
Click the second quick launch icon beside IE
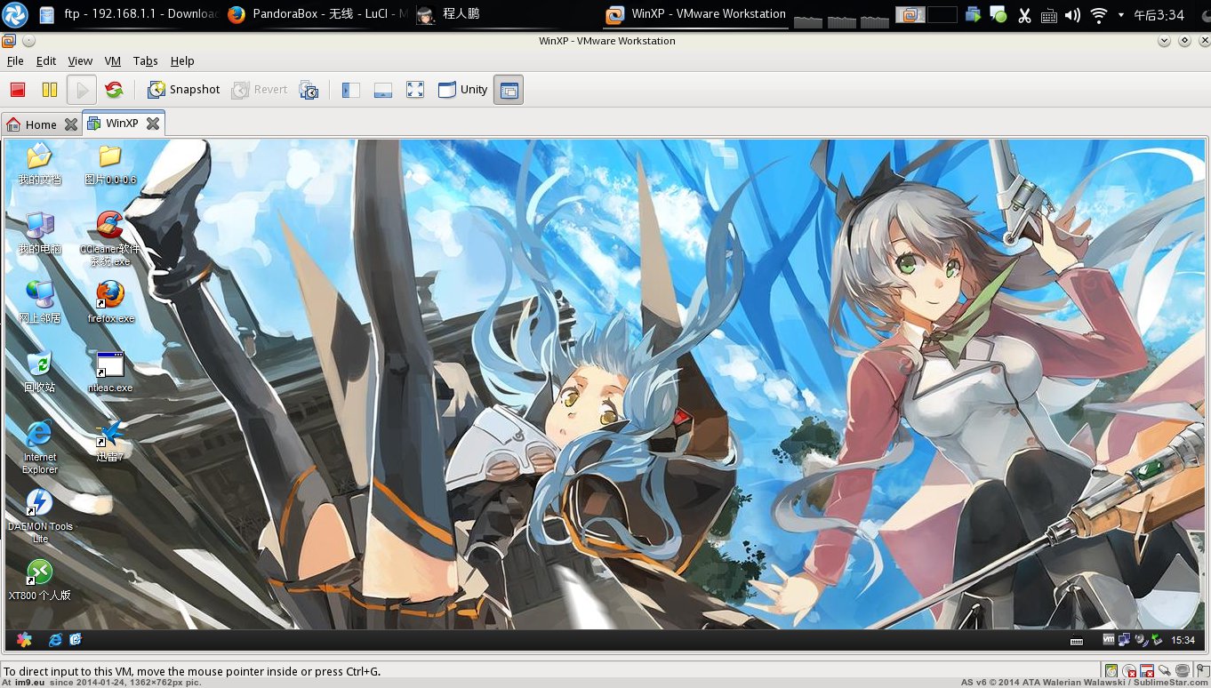pyautogui.click(x=76, y=639)
